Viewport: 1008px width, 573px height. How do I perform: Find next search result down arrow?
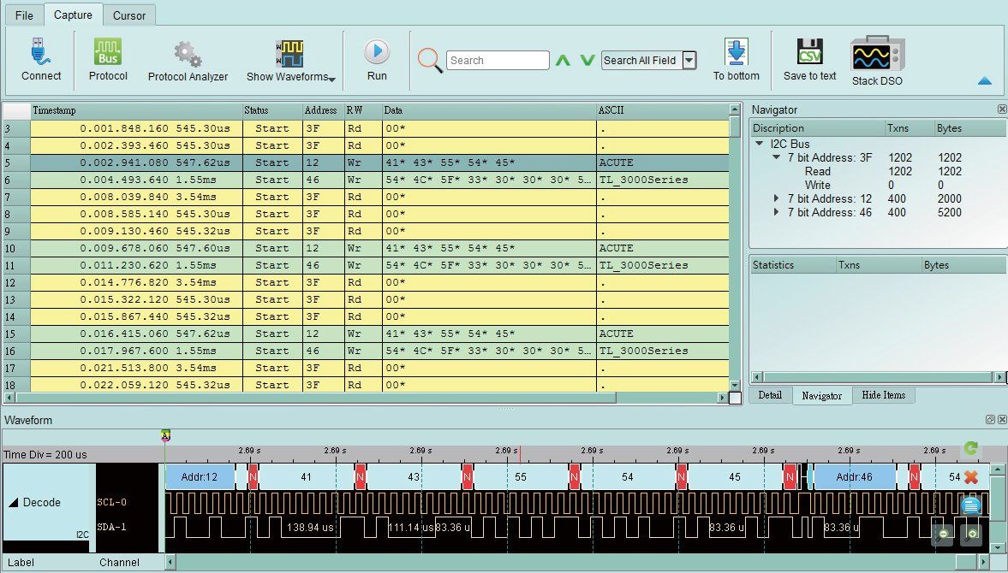click(588, 61)
